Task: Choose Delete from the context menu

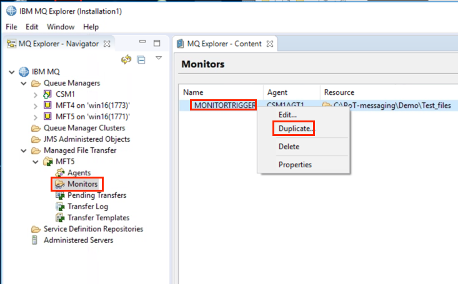Action: (289, 147)
